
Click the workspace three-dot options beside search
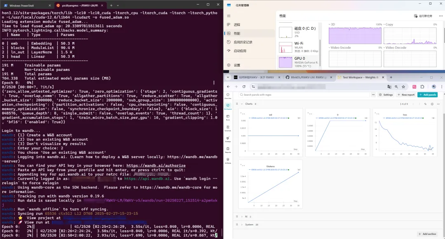coord(373,95)
